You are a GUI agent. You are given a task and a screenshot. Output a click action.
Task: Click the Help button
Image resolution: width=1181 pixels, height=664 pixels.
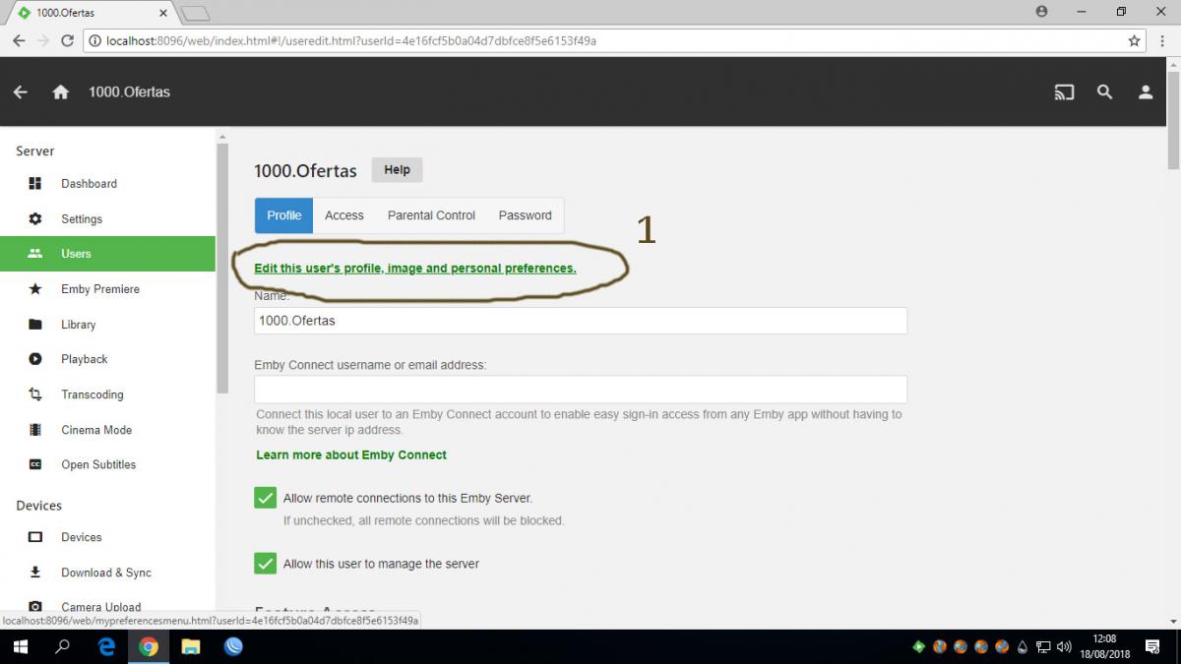397,170
